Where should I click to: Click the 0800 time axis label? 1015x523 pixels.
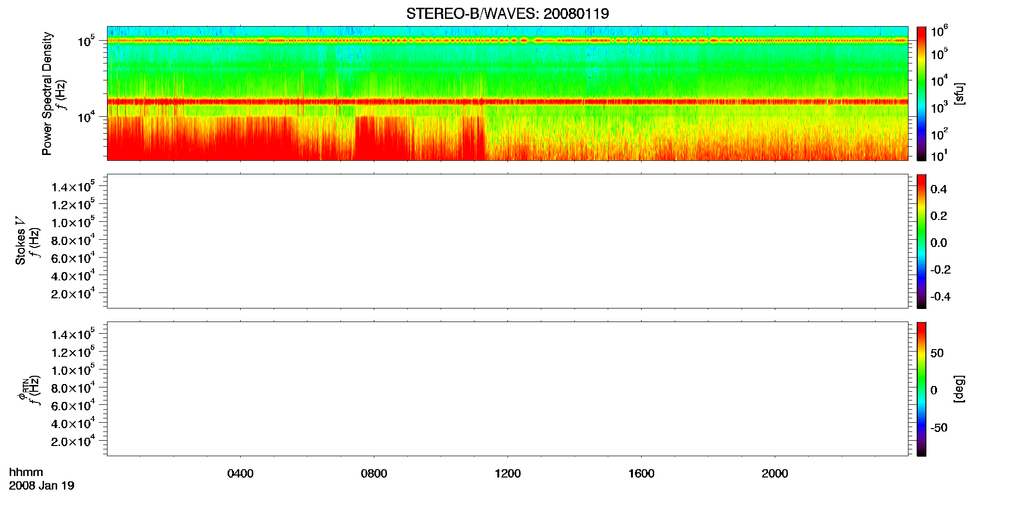pyautogui.click(x=374, y=474)
